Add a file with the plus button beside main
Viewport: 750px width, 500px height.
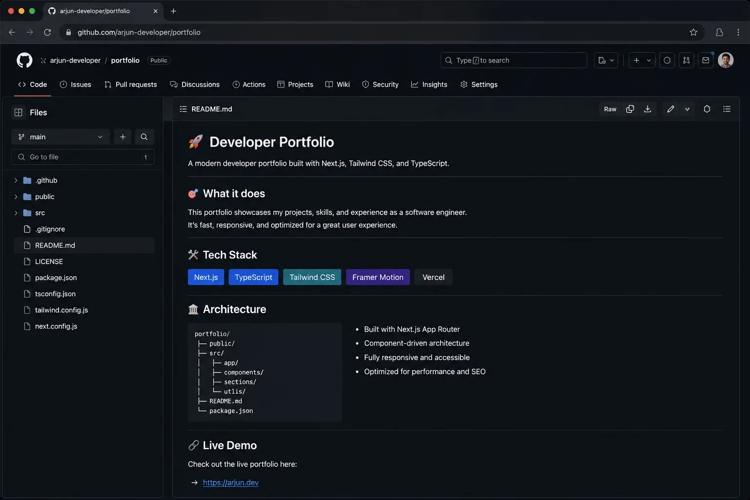(123, 137)
